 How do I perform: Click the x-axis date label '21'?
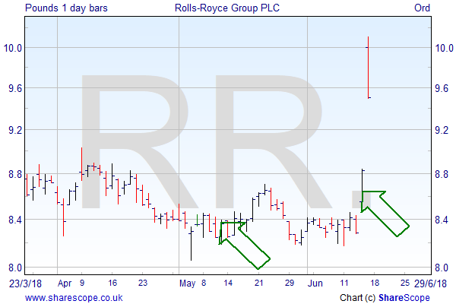pyautogui.click(x=258, y=283)
